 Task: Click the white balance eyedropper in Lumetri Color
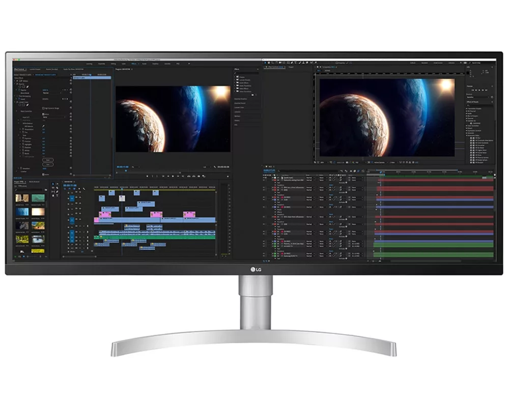point(44,126)
